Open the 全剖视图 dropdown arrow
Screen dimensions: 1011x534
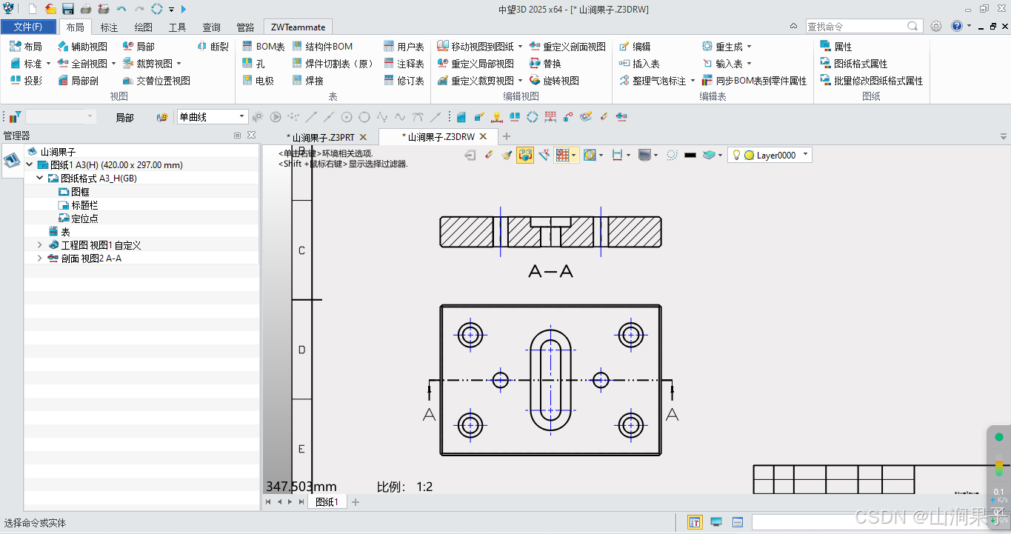[113, 64]
